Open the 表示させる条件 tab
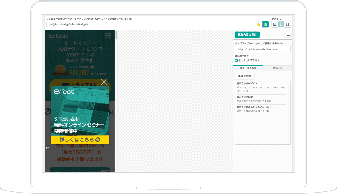Image resolution: width=337 pixels, height=194 pixels. [x=248, y=69]
